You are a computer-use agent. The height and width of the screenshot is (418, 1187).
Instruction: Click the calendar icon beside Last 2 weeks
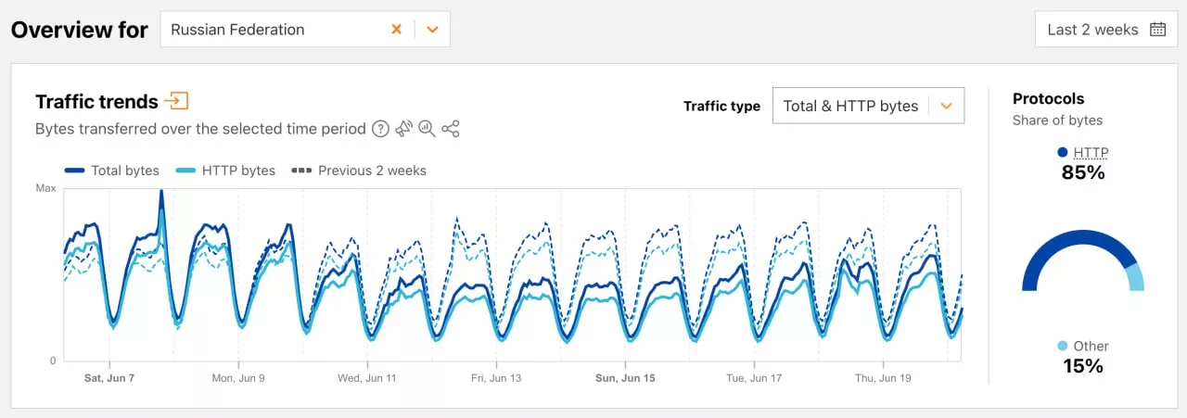pyautogui.click(x=1157, y=30)
